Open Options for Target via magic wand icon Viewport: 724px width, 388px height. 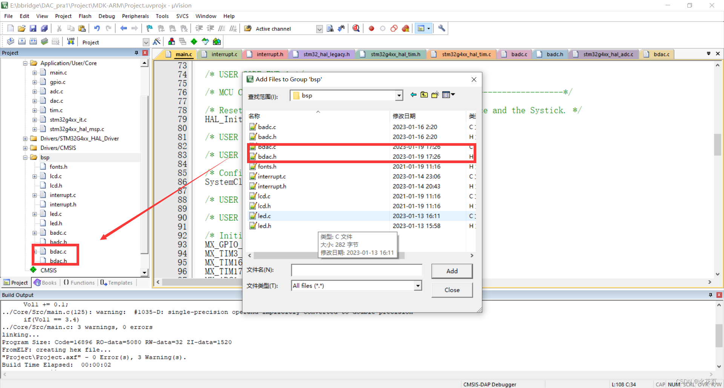tap(157, 41)
